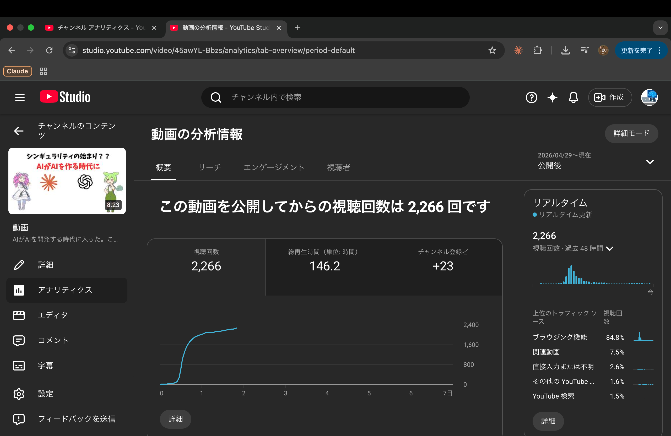Viewport: 671px width, 436px height.
Task: Click the YouTube 検索 traffic source row
Action: coord(593,396)
